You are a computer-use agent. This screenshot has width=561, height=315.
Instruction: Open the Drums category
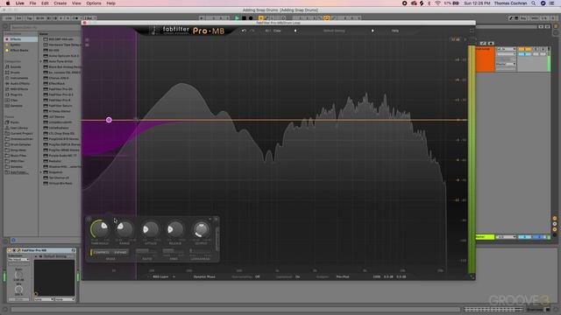(x=15, y=73)
